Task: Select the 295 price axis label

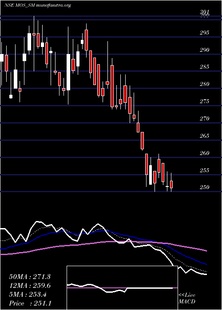Action: click(205, 33)
